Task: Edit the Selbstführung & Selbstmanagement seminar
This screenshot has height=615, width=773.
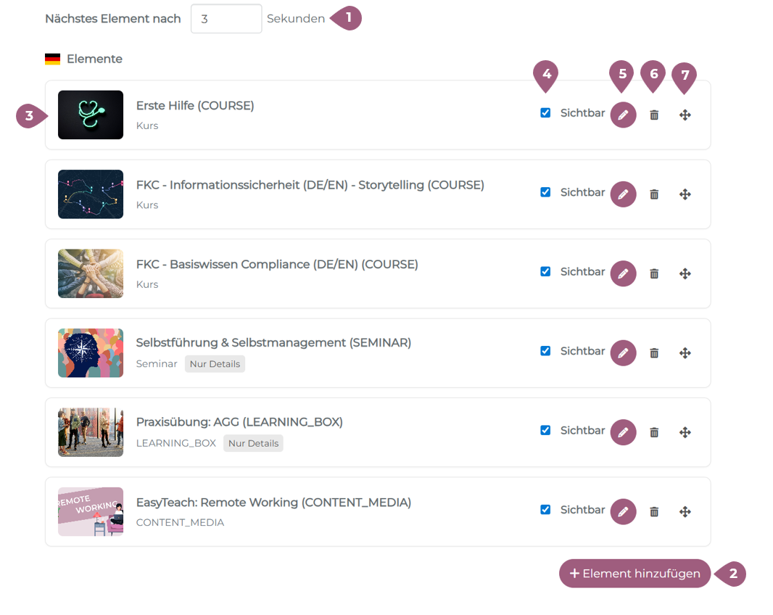Action: coord(623,353)
